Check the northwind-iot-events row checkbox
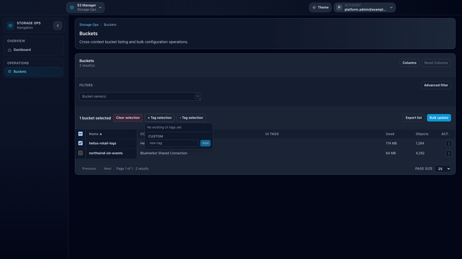The image size is (462, 259). click(x=80, y=153)
